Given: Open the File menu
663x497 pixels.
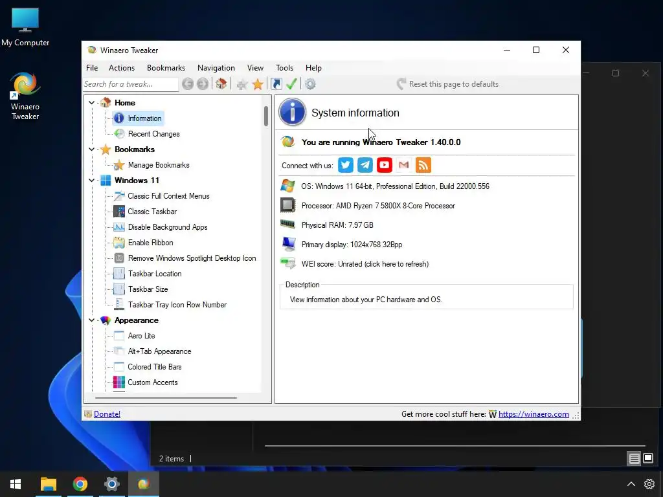Looking at the screenshot, I should pos(92,67).
